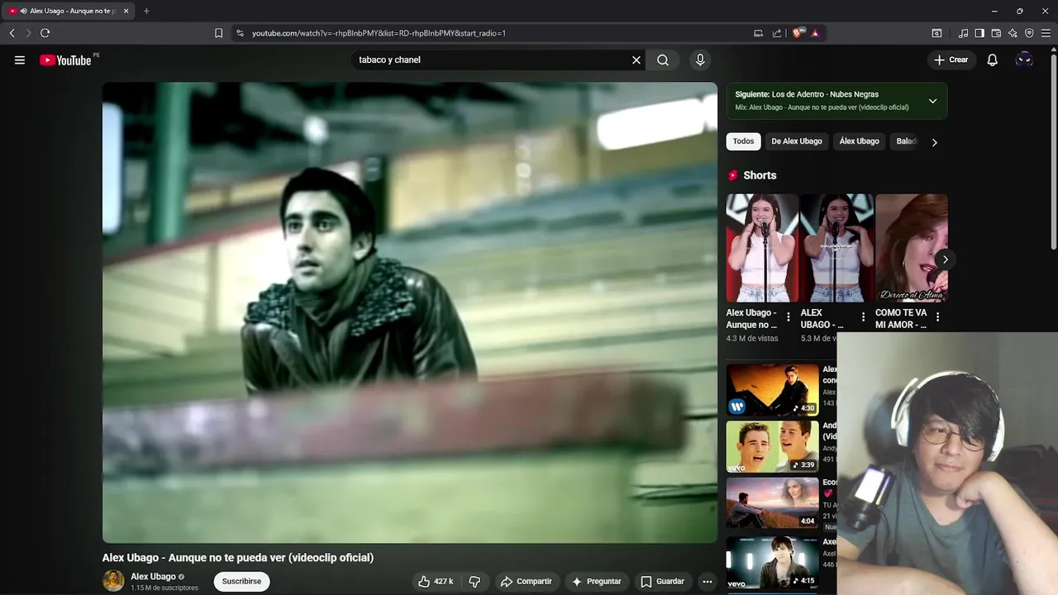Click the Guardar button
The image size is (1058, 595).
tap(662, 581)
